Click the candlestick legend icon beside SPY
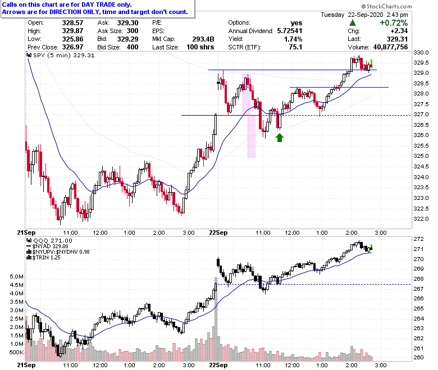This screenshot has width=438, height=370. [x=29, y=55]
